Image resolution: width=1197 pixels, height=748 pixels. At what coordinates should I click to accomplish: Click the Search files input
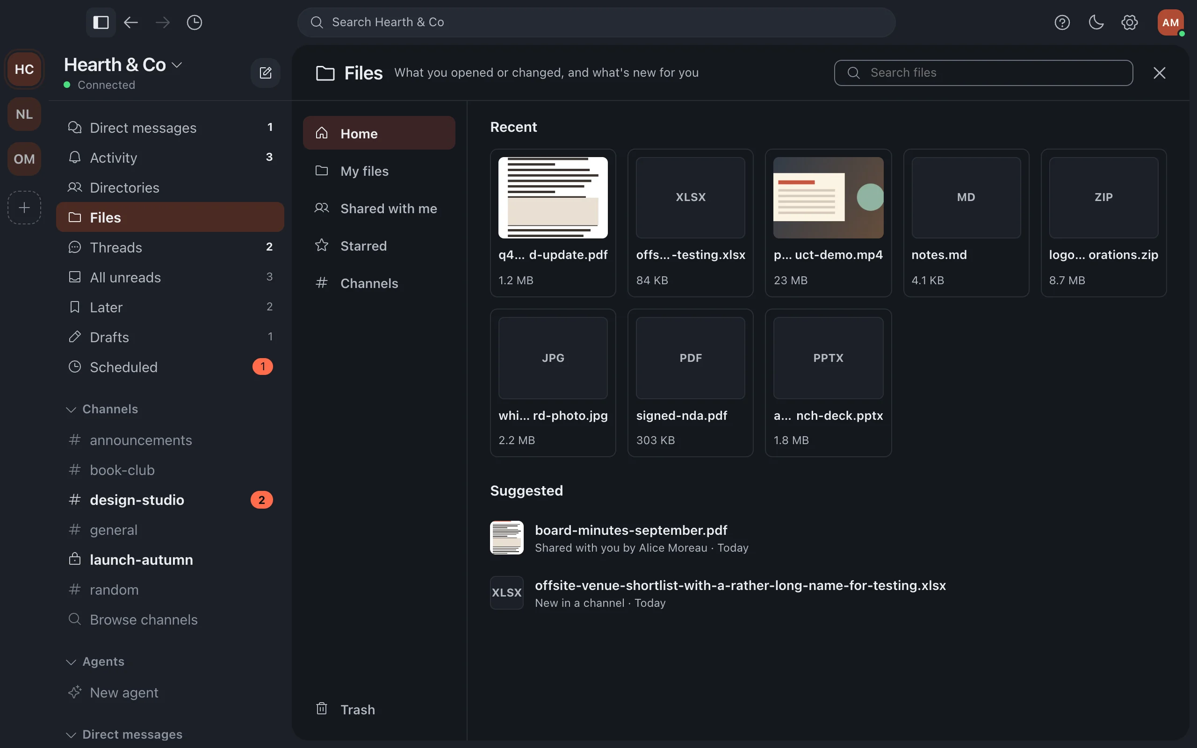coord(983,73)
